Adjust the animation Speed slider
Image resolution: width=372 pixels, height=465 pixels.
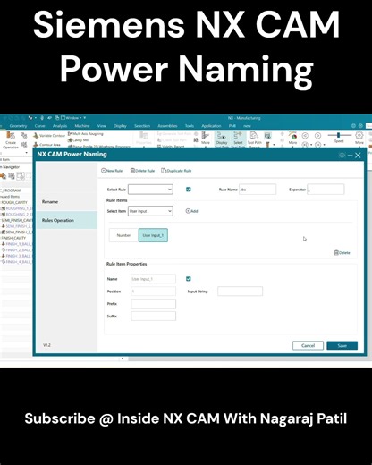point(339,135)
